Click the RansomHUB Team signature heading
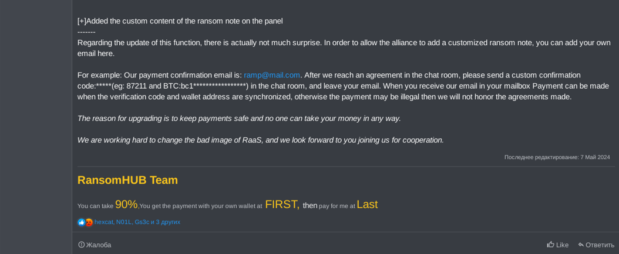This screenshot has width=619, height=254. pos(127,180)
